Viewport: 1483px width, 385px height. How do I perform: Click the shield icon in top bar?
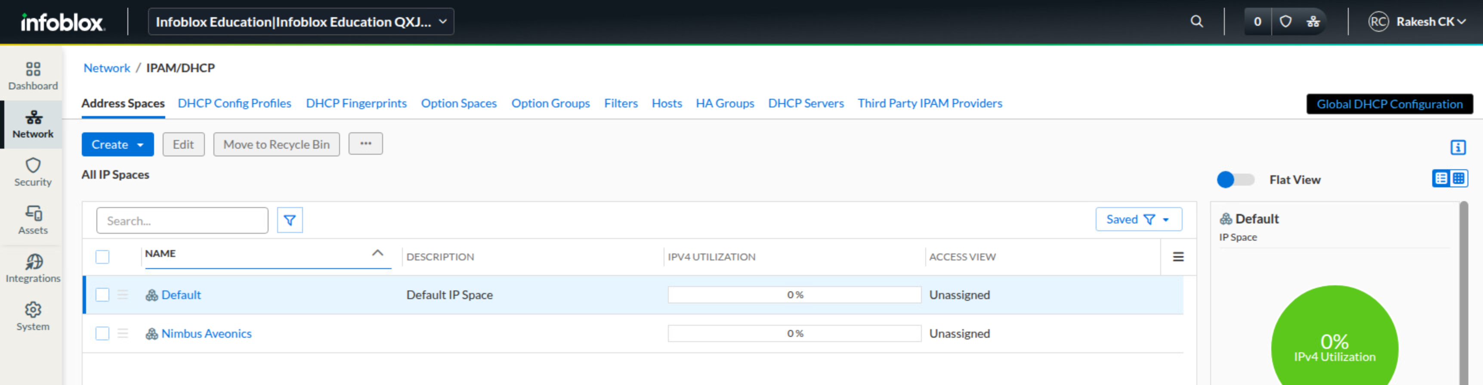click(x=1285, y=22)
